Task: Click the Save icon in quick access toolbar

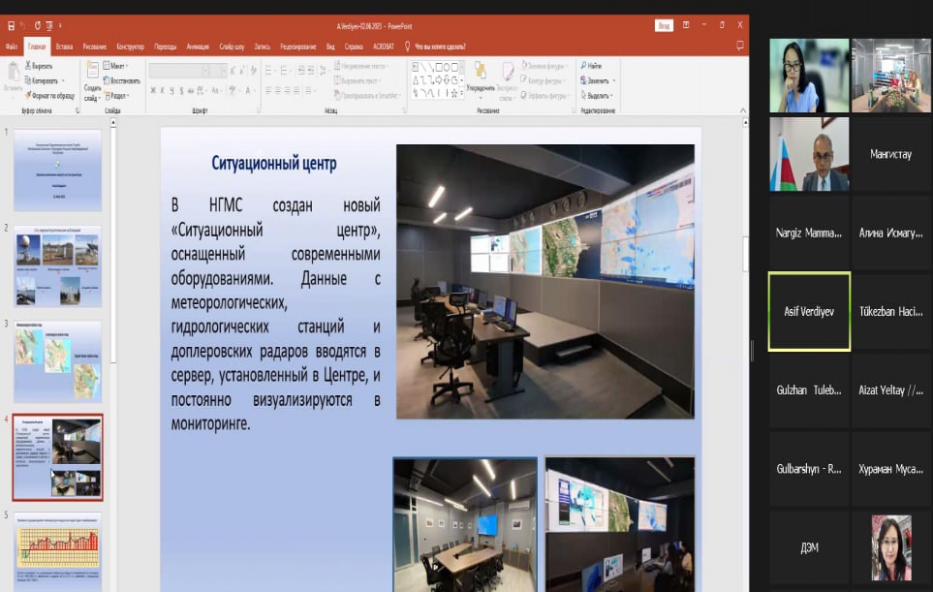Action: tap(11, 25)
